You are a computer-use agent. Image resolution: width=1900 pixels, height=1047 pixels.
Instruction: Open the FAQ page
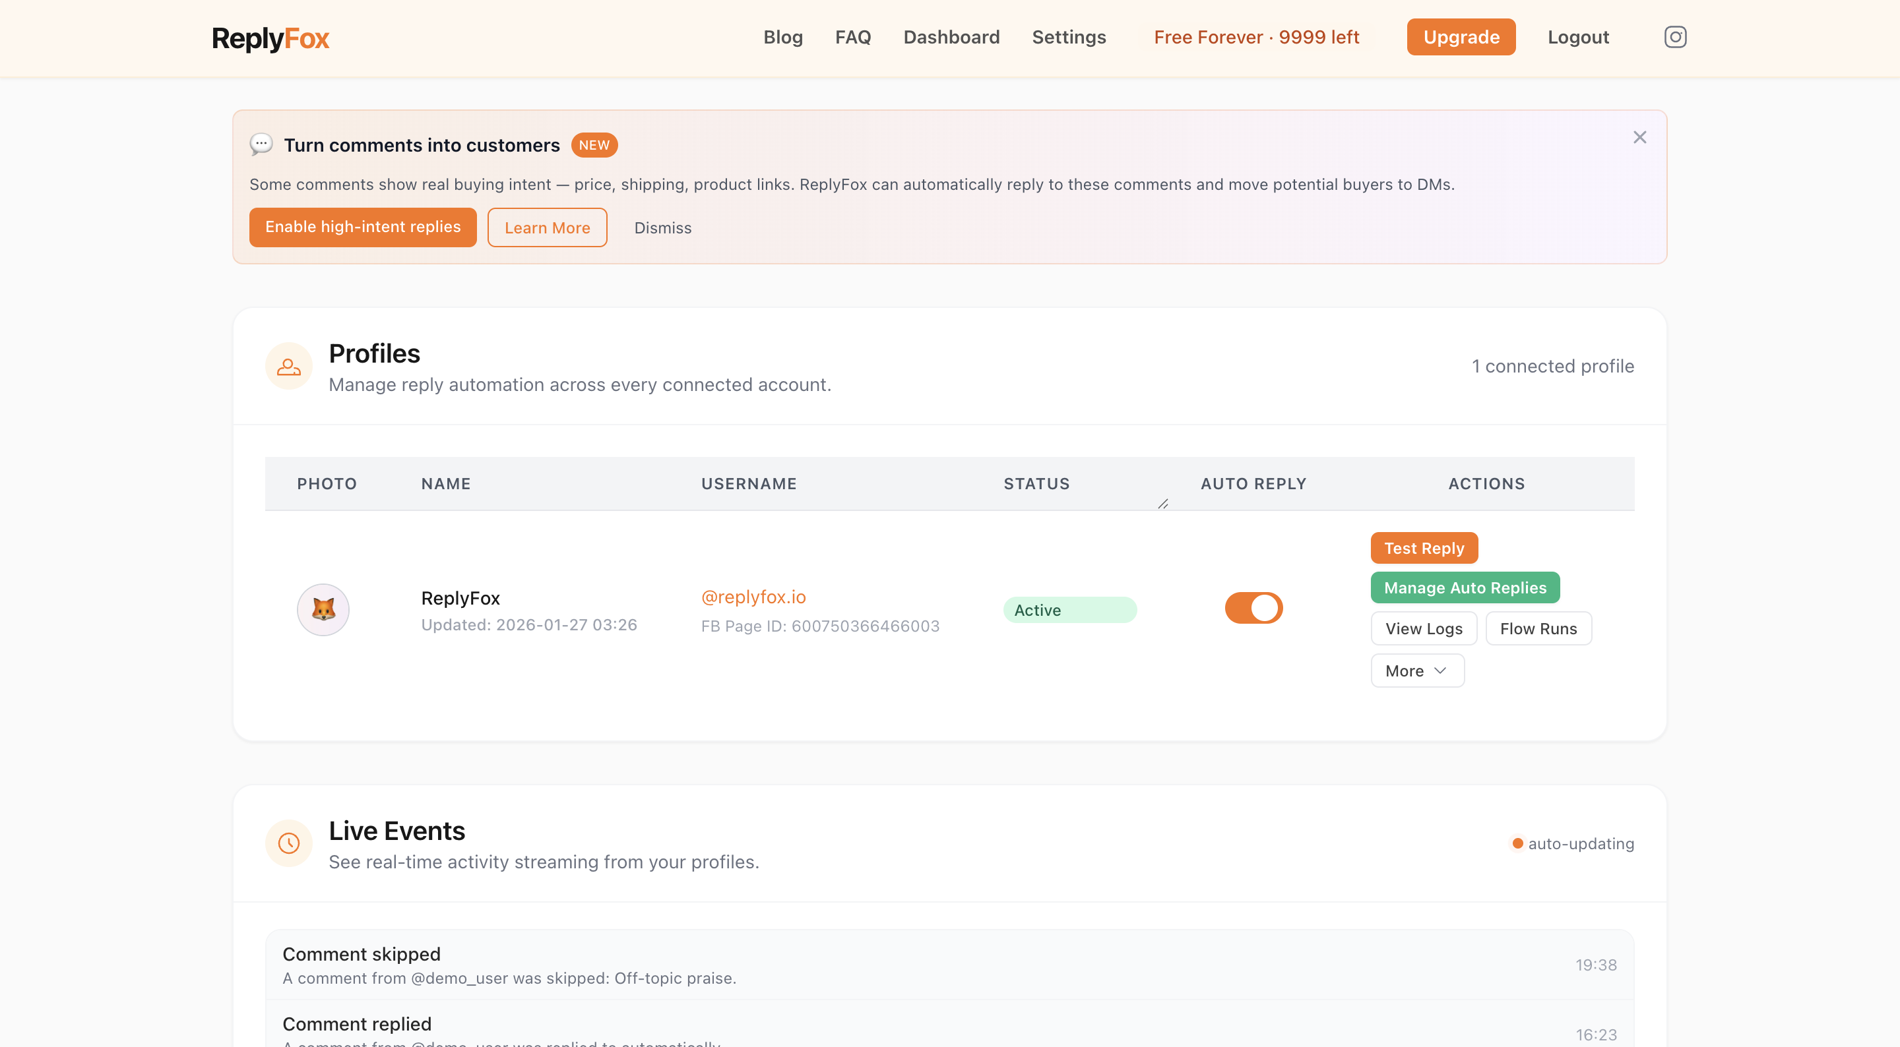[852, 37]
